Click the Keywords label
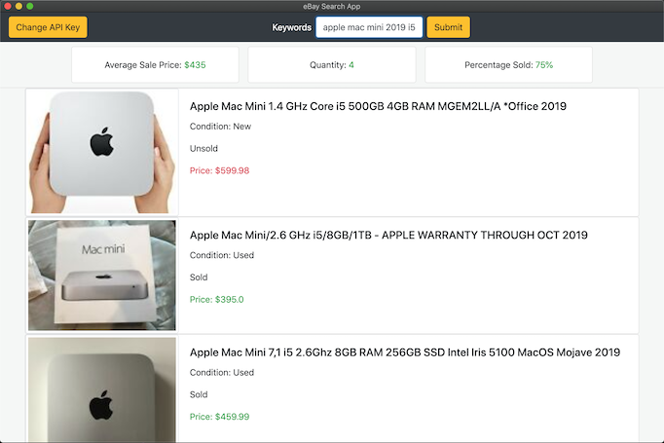Screen dimensions: 664x443 click(291, 27)
